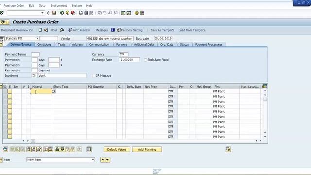
Task: Toggle the GR Message checkbox
Action: point(93,76)
